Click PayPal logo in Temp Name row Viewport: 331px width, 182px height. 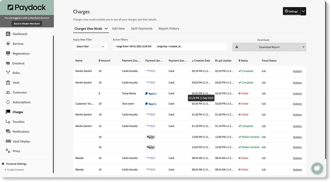[x=151, y=94]
